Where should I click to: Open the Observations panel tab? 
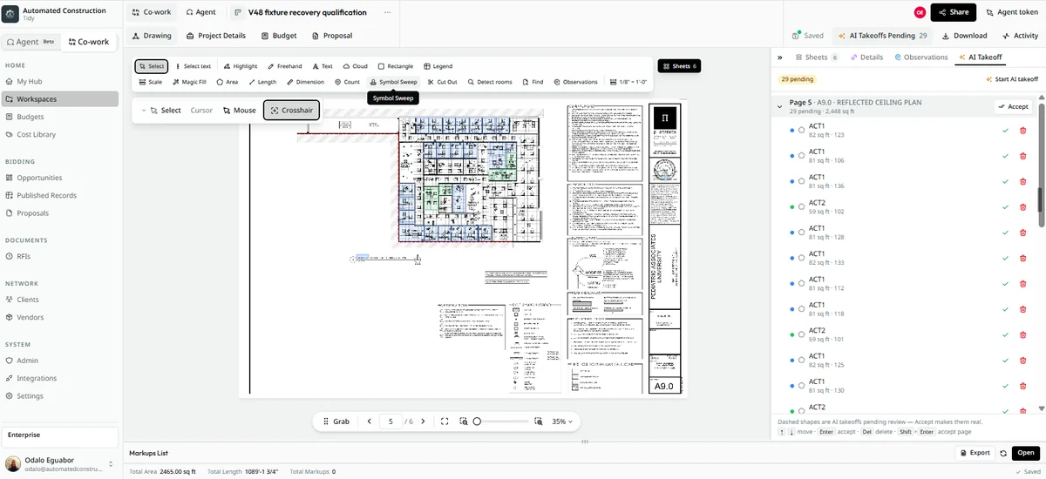[x=920, y=57]
